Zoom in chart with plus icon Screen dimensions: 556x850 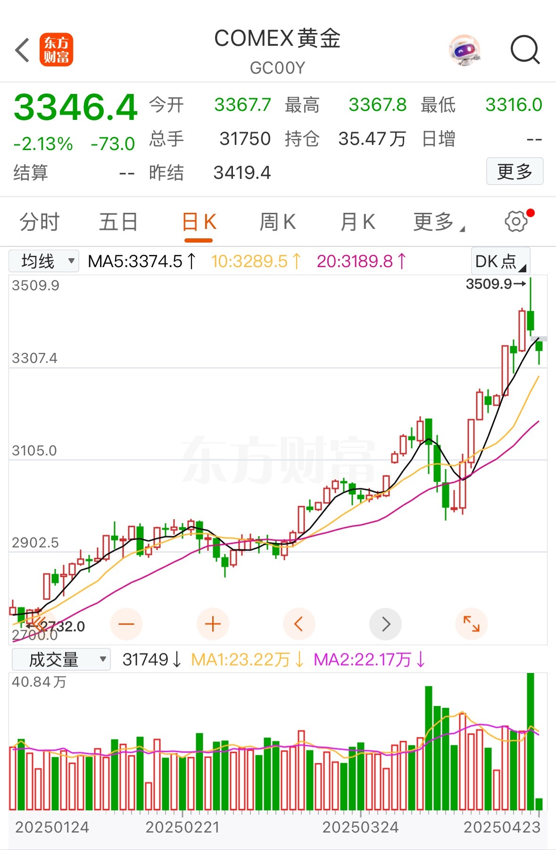[x=213, y=624]
